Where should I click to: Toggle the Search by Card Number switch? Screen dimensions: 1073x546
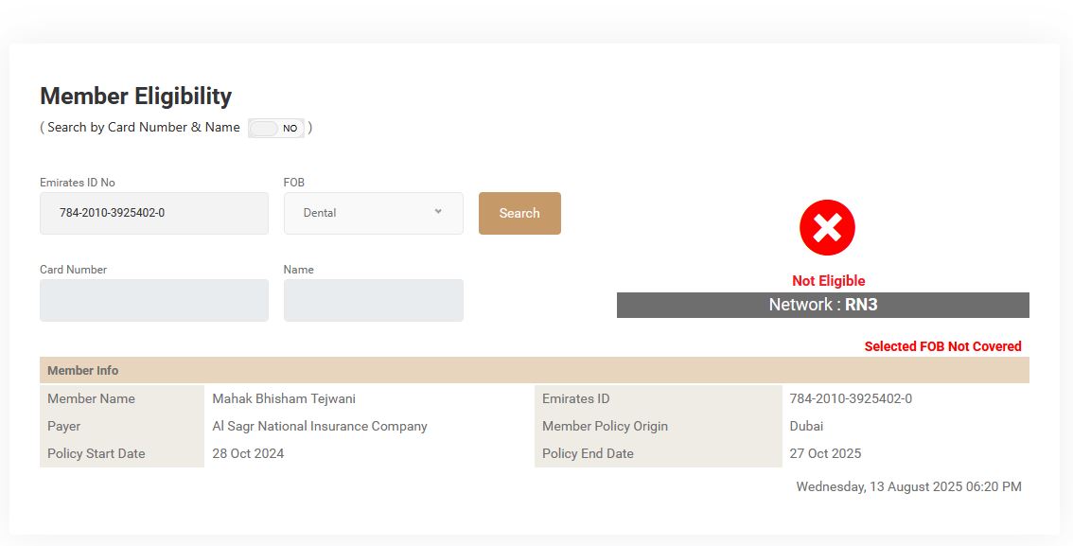276,129
